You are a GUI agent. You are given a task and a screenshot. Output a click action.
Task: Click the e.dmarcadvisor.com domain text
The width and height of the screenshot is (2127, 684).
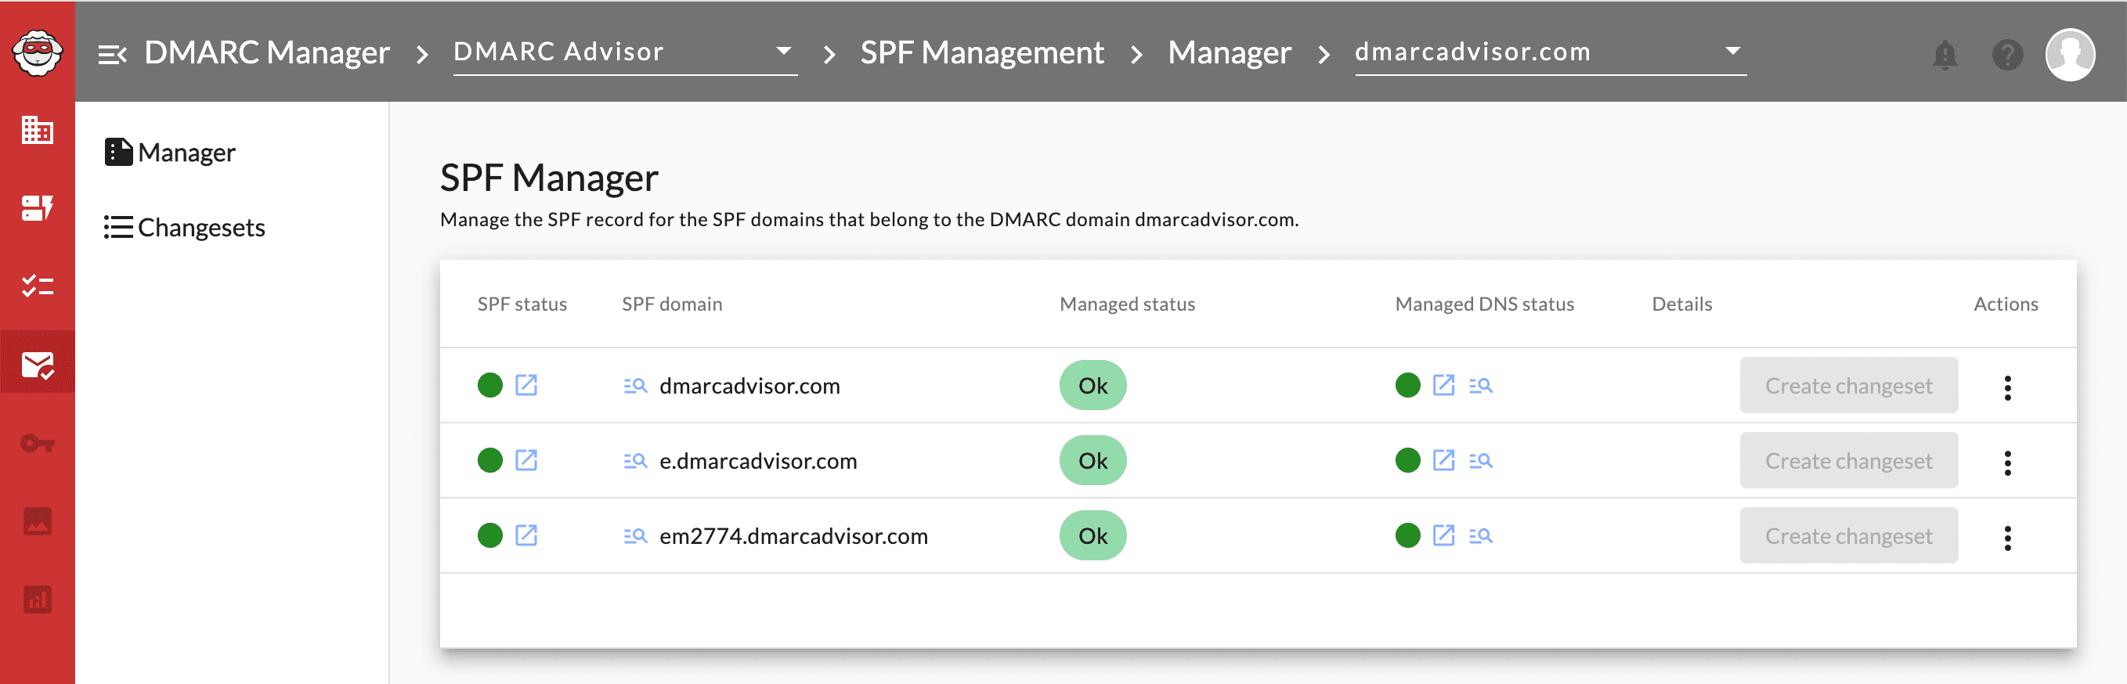click(x=757, y=460)
